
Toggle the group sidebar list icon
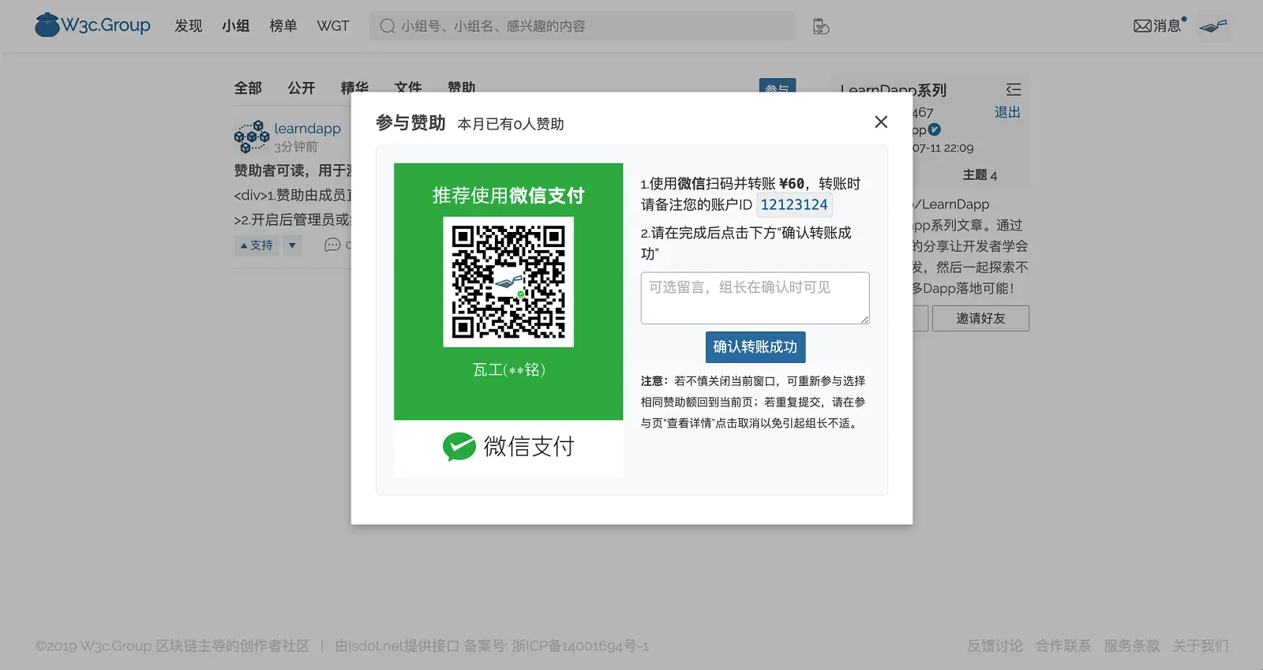click(1014, 89)
